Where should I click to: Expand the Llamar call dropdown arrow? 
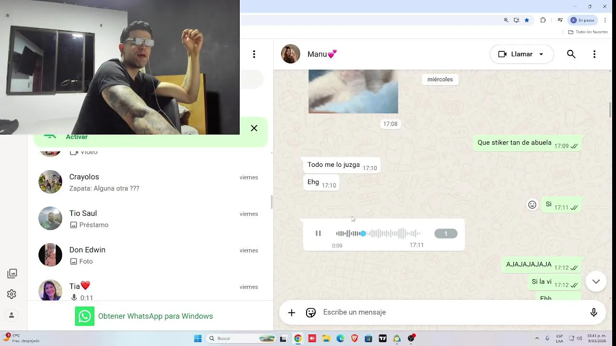[x=541, y=54]
